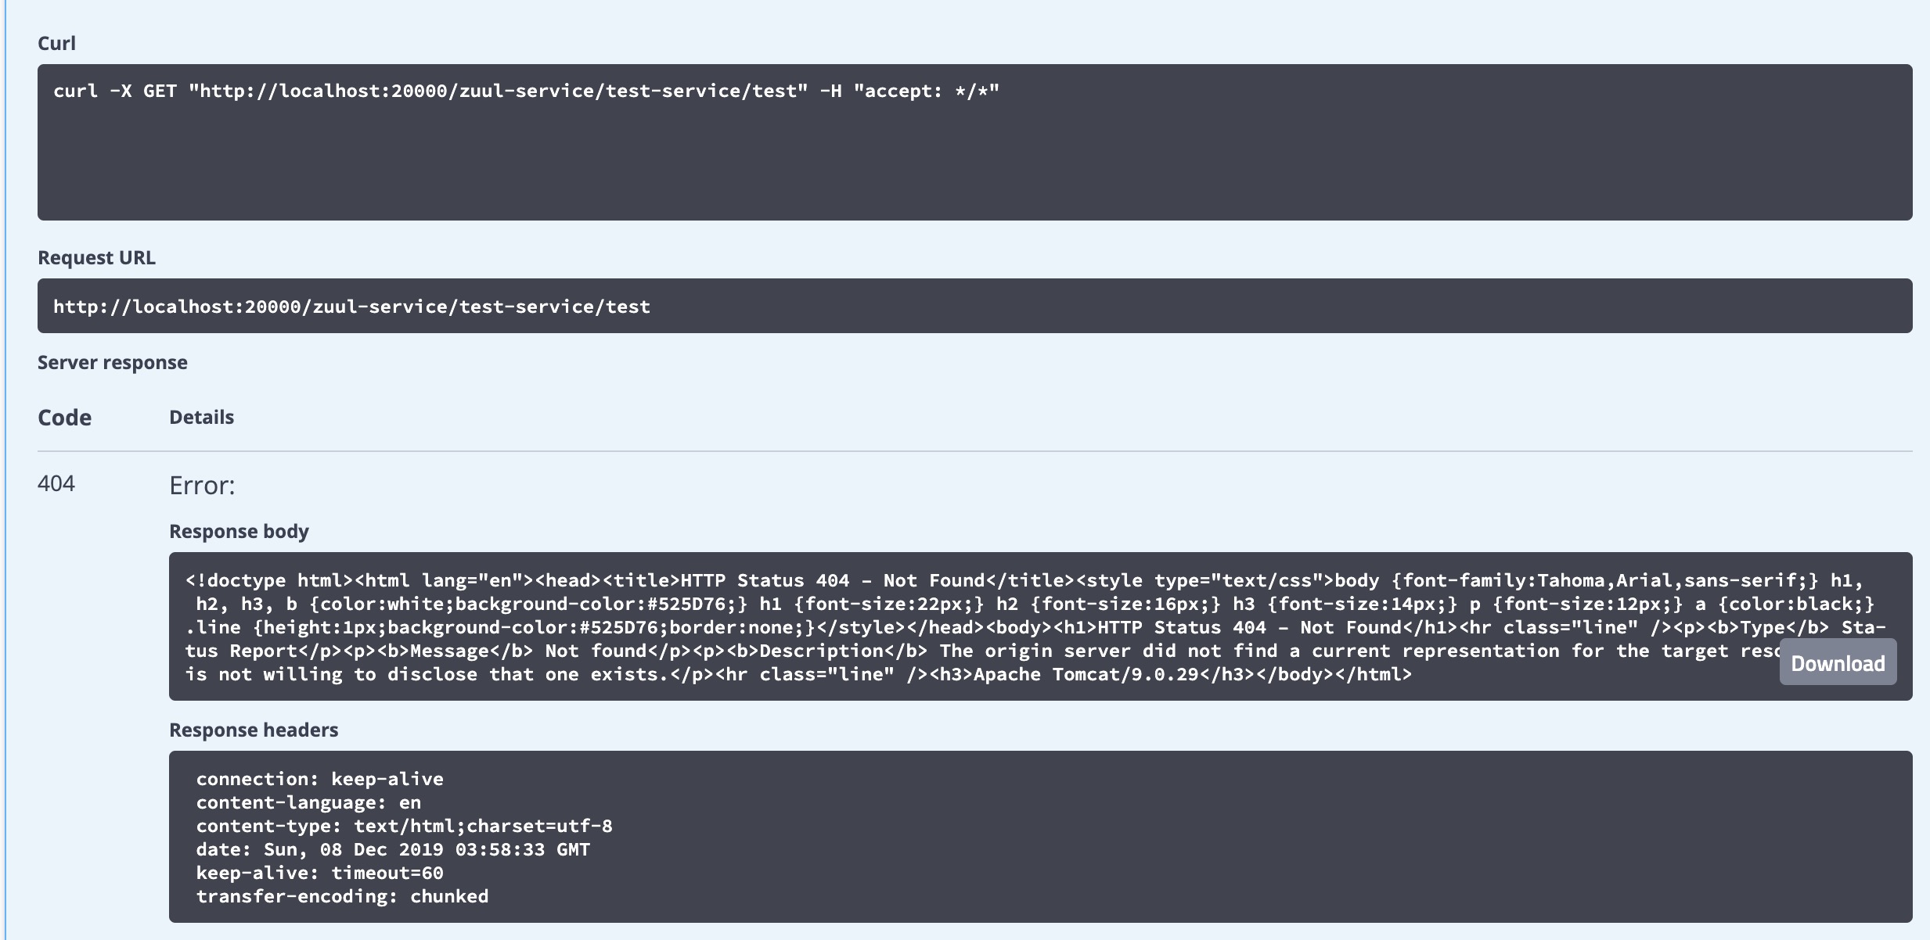
Task: Click the Error: label
Action: click(202, 486)
